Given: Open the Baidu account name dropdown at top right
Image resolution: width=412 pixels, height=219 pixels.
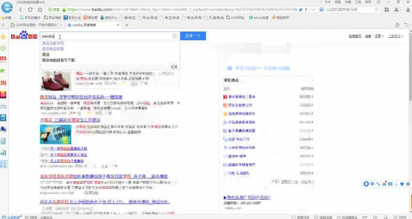Looking at the screenshot, I should 396,36.
